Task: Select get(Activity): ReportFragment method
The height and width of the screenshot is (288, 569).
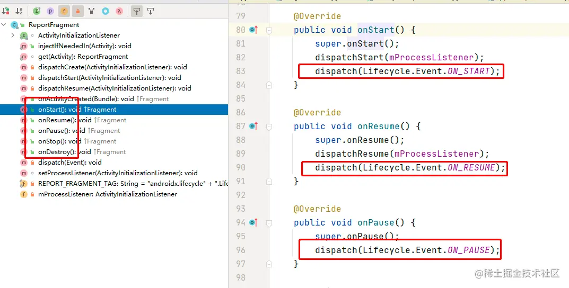Action: [83, 57]
